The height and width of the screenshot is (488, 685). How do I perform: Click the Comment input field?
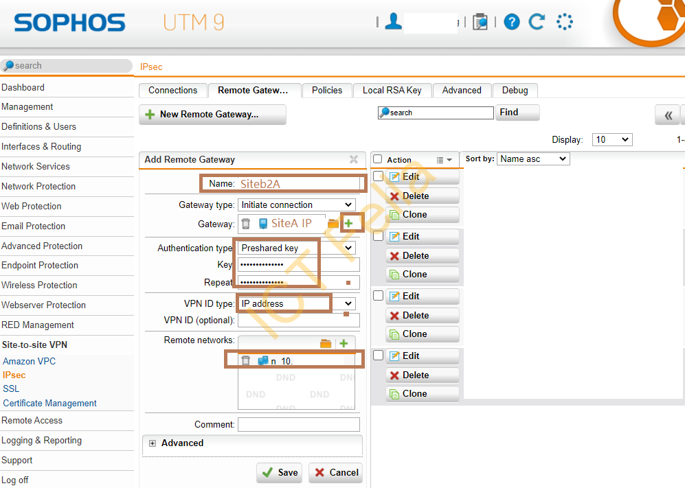click(x=299, y=424)
